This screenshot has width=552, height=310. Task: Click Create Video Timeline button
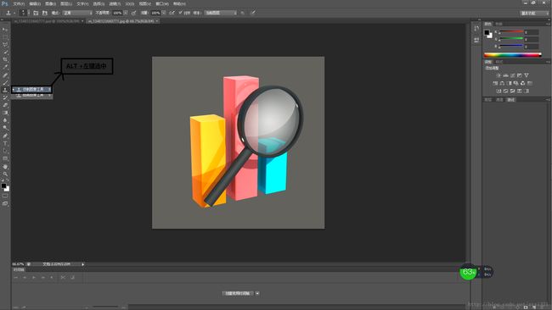point(238,293)
